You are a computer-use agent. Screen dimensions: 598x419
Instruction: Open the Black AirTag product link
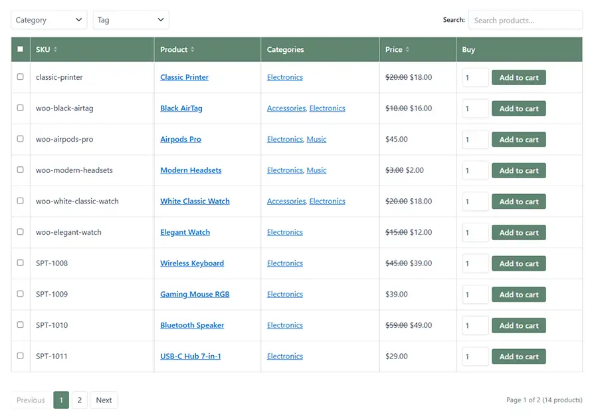(x=181, y=108)
